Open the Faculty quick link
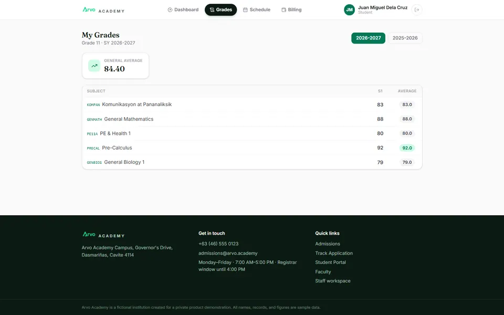Image resolution: width=504 pixels, height=315 pixels. 323,271
